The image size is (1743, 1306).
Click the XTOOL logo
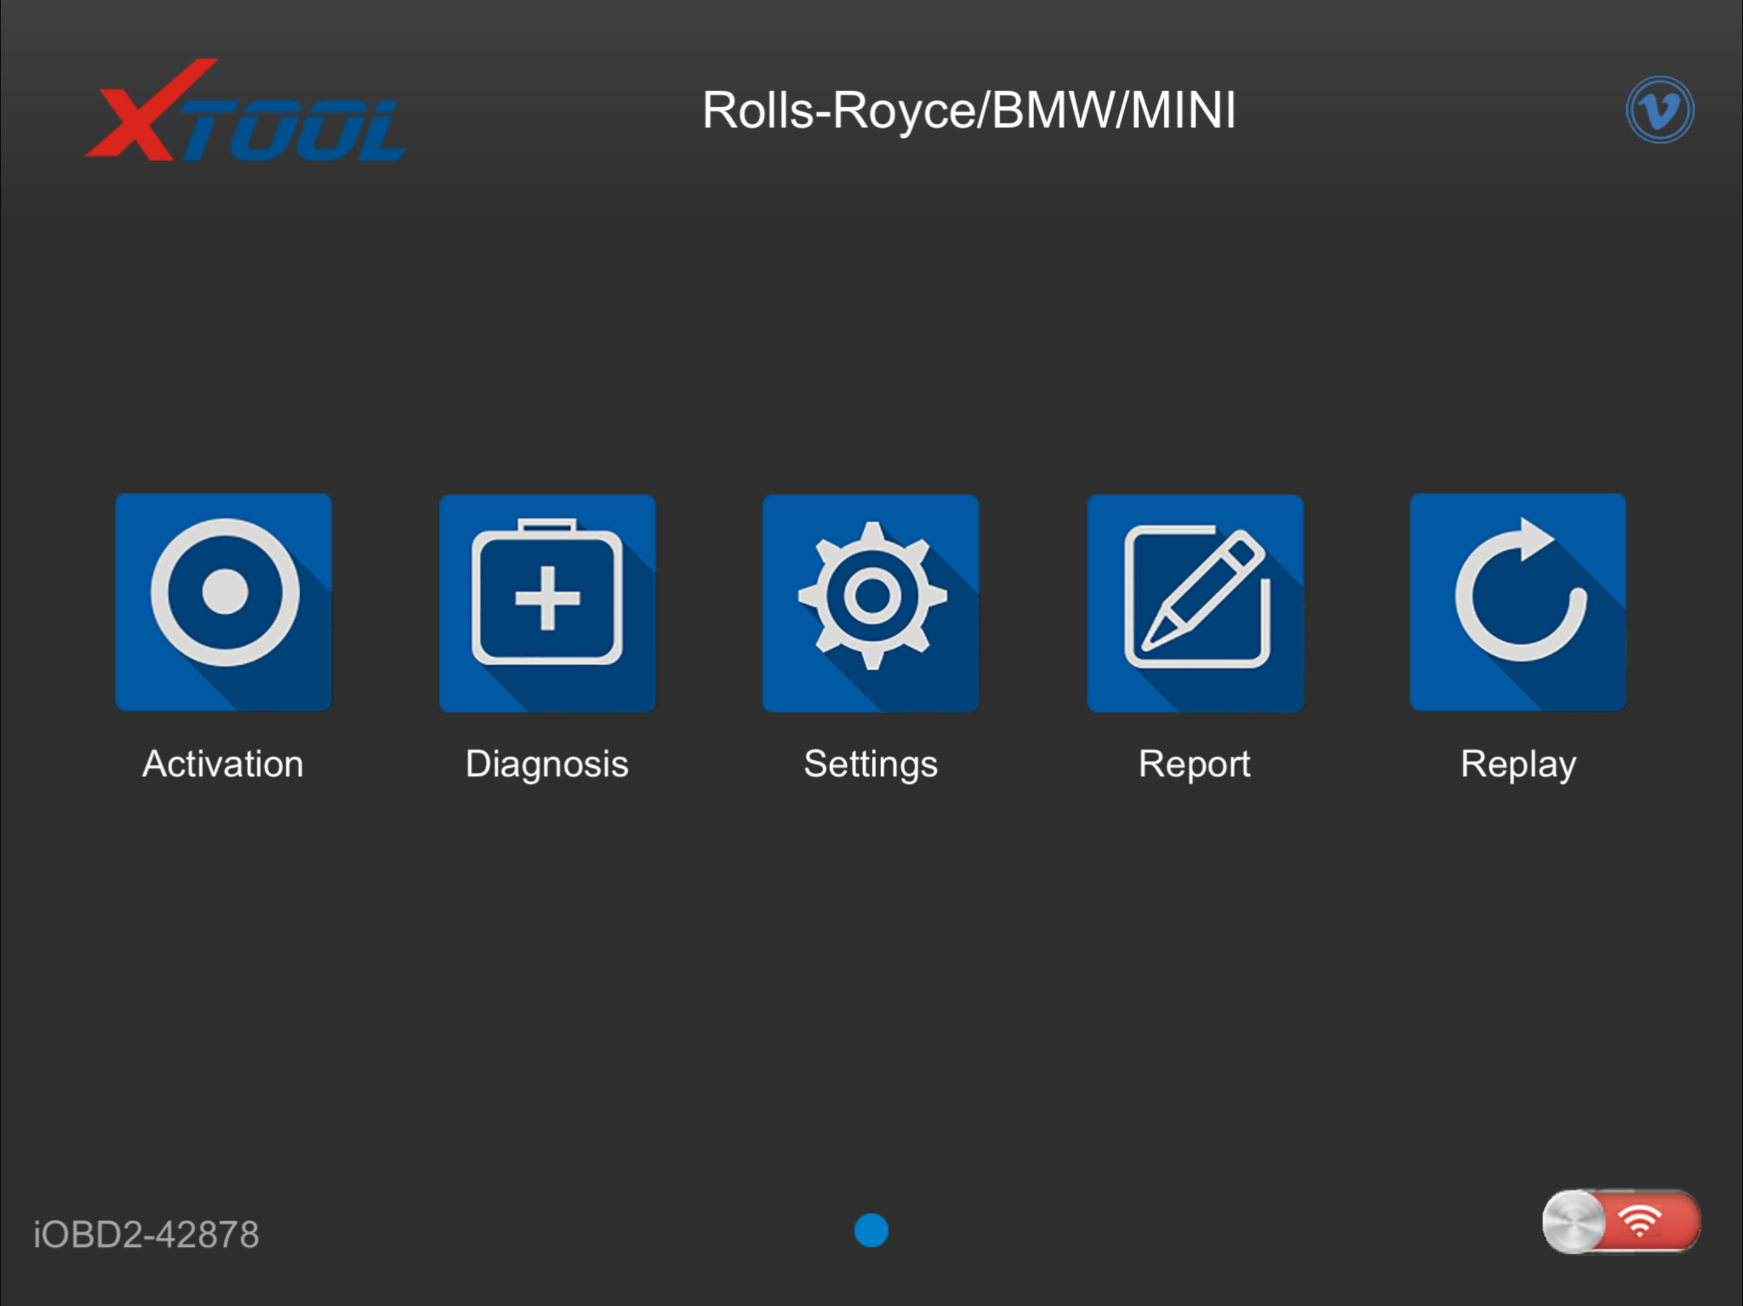coord(246,112)
